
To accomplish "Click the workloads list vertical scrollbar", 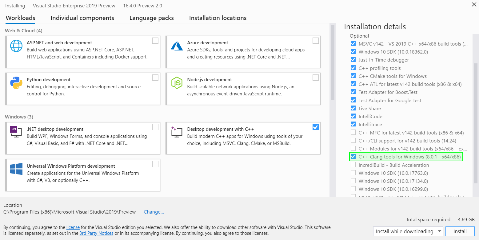I will pos(332,62).
